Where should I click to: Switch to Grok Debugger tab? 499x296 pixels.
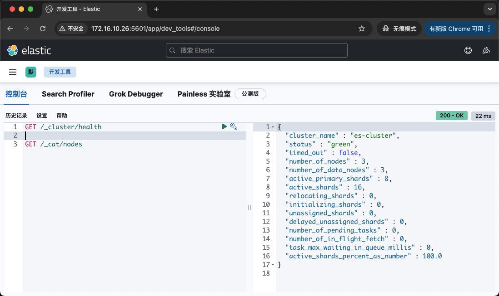136,94
